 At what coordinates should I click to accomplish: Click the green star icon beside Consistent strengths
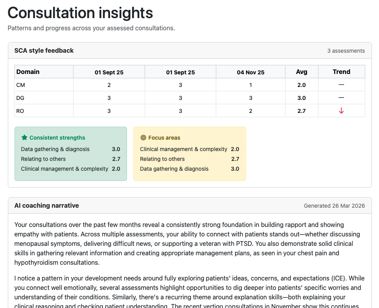pos(24,138)
